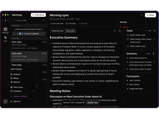Click the Share button
Viewport: 159px width, 119px height.
[x=150, y=15]
